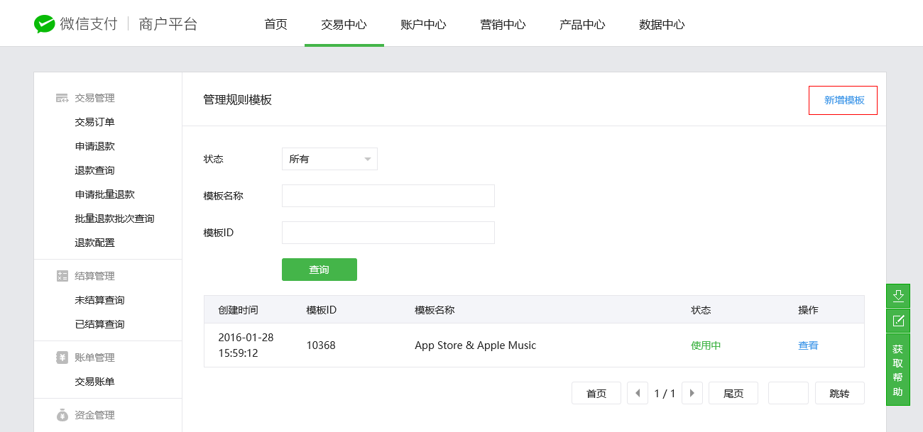Open the 状态 dropdown showing 所有
Viewport: 923px width, 432px height.
click(329, 159)
